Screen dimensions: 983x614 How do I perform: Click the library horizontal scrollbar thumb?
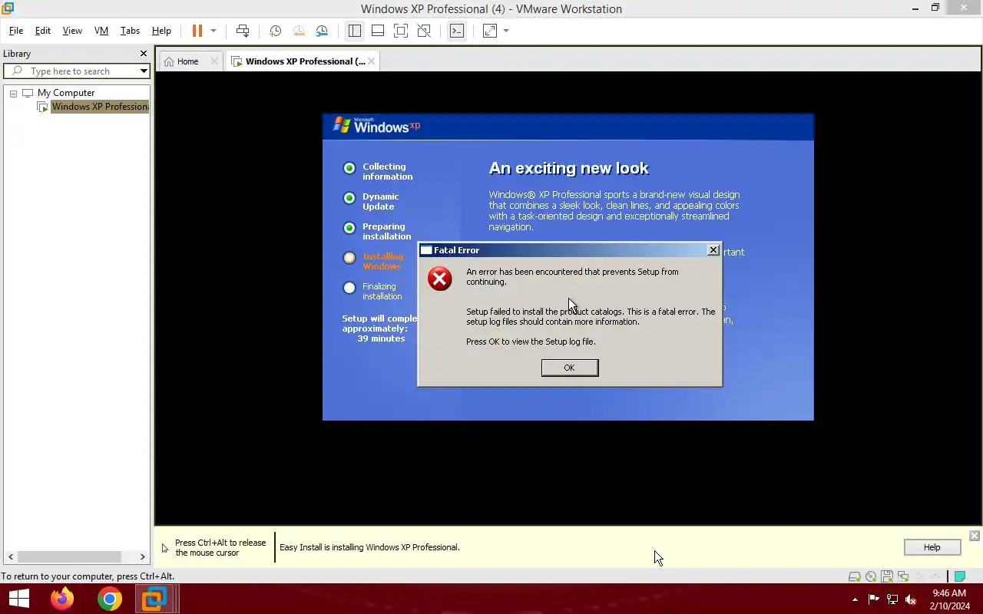[69, 557]
